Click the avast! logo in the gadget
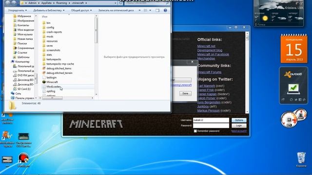This screenshot has width=312, height=175. (x=293, y=74)
